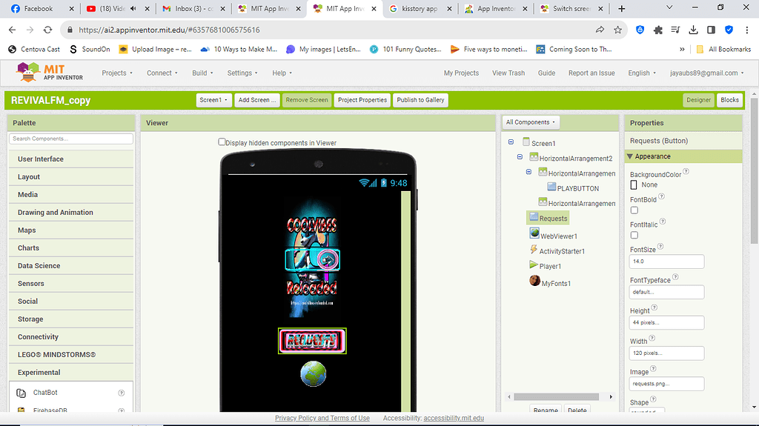This screenshot has height=426, width=759.
Task: Select WebViewer1 globe icon in component tree
Action: tap(534, 234)
